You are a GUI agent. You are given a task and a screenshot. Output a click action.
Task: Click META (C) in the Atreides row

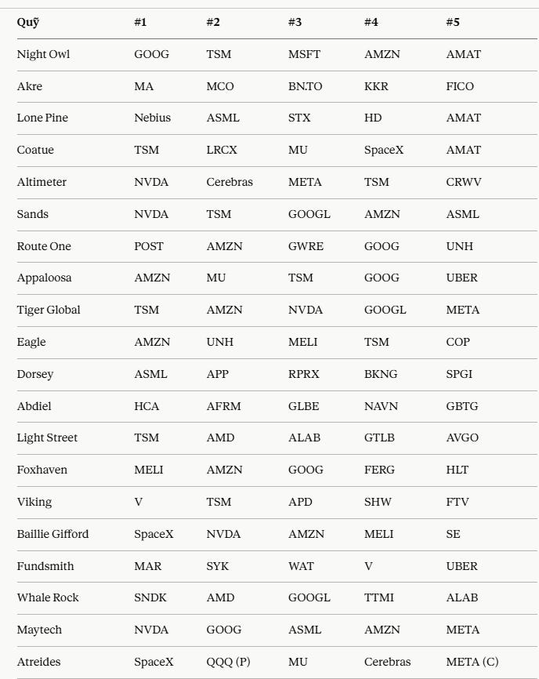(472, 662)
